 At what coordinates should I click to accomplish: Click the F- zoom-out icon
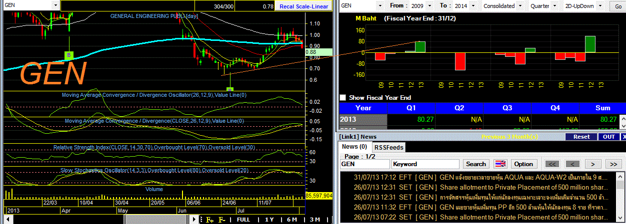pyautogui.click(x=222, y=220)
